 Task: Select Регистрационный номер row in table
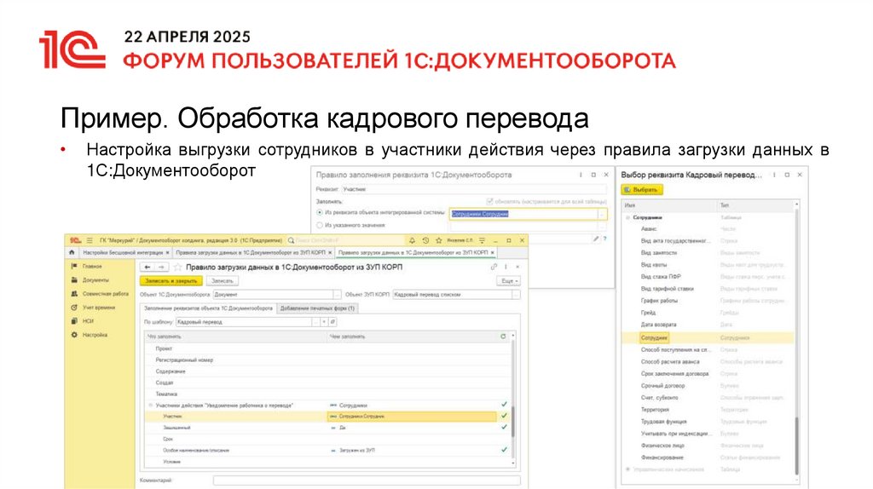pos(327,360)
